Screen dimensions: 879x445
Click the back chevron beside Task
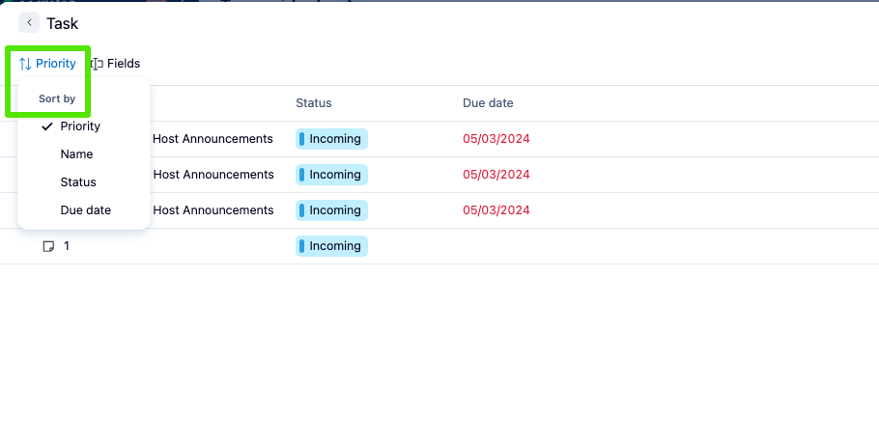coord(29,22)
